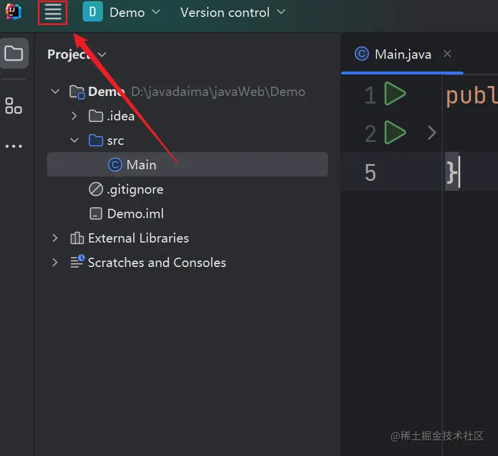The image size is (498, 456).
Task: Open the Structure tool window icon
Action: (13, 106)
